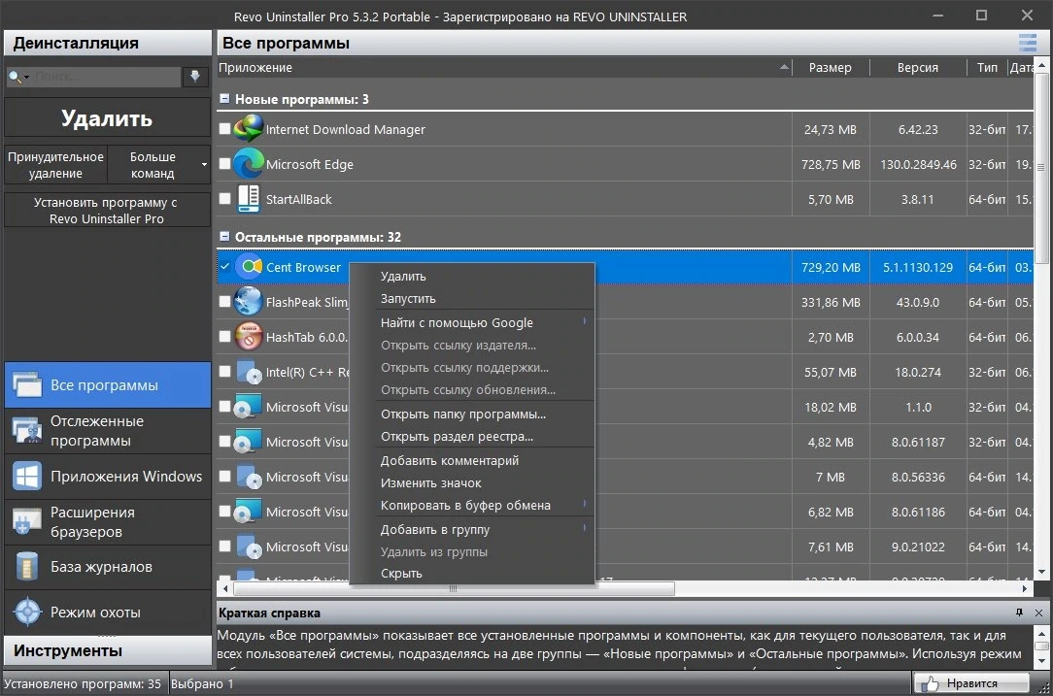1053x696 pixels.
Task: Check the Internet Download Manager checkbox
Action: [x=225, y=128]
